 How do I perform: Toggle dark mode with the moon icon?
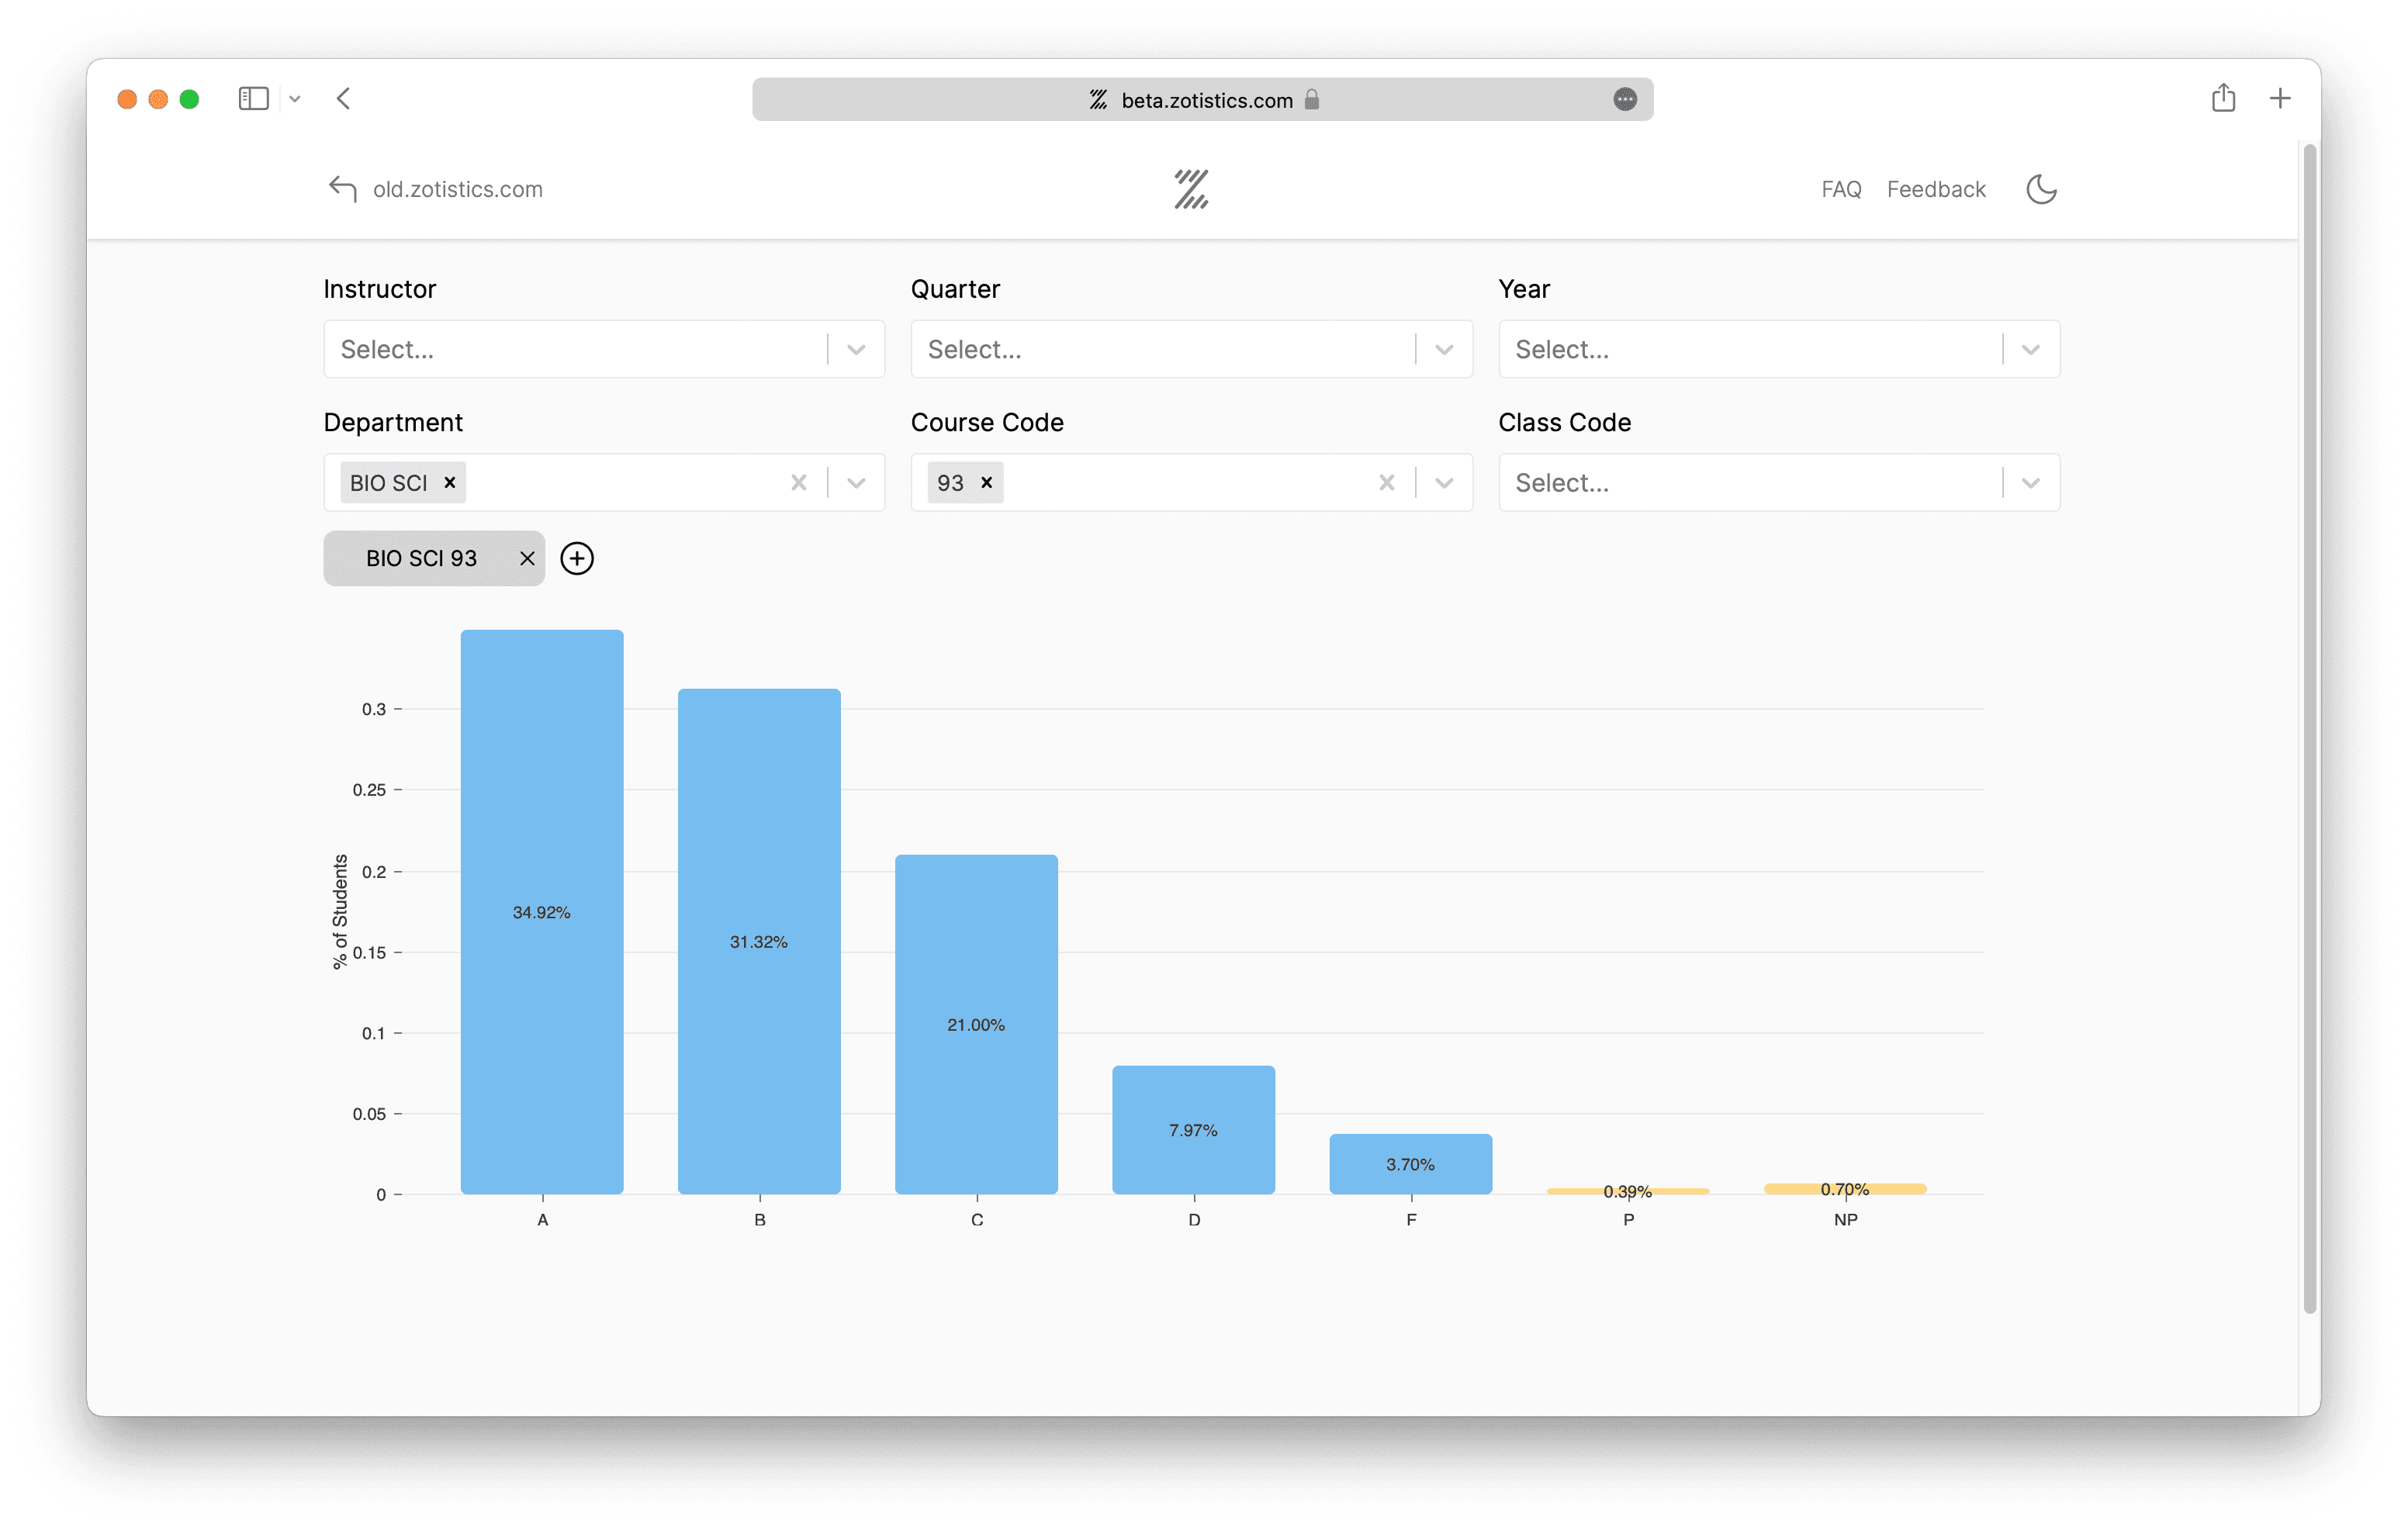[2040, 189]
